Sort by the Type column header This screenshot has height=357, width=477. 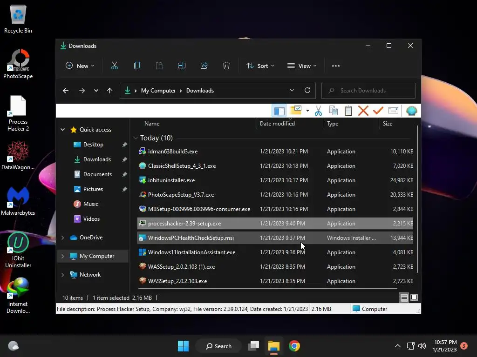click(333, 124)
